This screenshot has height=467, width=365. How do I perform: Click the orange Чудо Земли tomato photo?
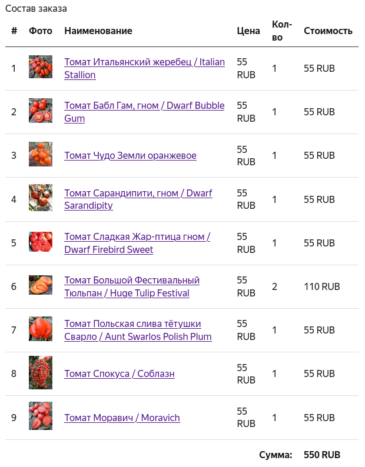pyautogui.click(x=40, y=154)
